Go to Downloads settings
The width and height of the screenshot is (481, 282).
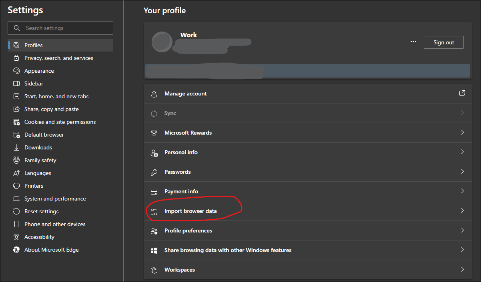click(60, 147)
